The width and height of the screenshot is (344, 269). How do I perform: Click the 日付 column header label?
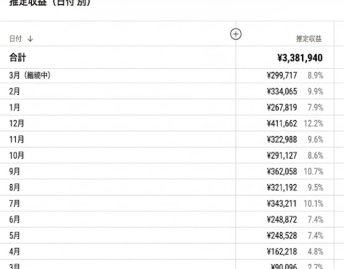[x=16, y=39]
